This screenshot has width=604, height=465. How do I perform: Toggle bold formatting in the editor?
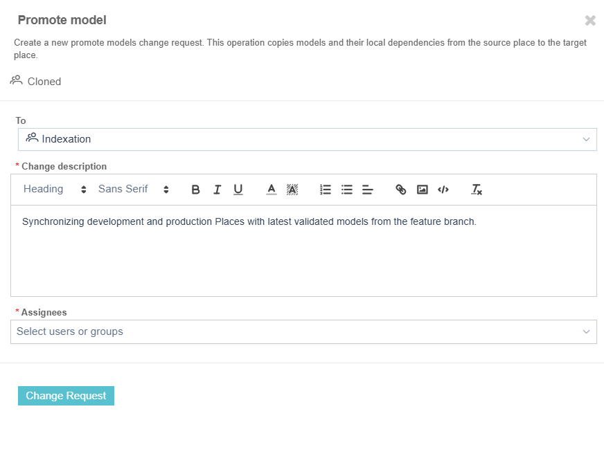coord(195,190)
